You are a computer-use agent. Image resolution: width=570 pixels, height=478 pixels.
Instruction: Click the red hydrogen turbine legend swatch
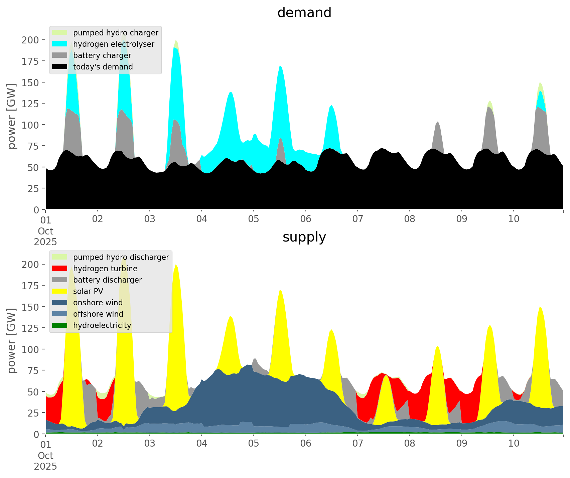[60, 269]
